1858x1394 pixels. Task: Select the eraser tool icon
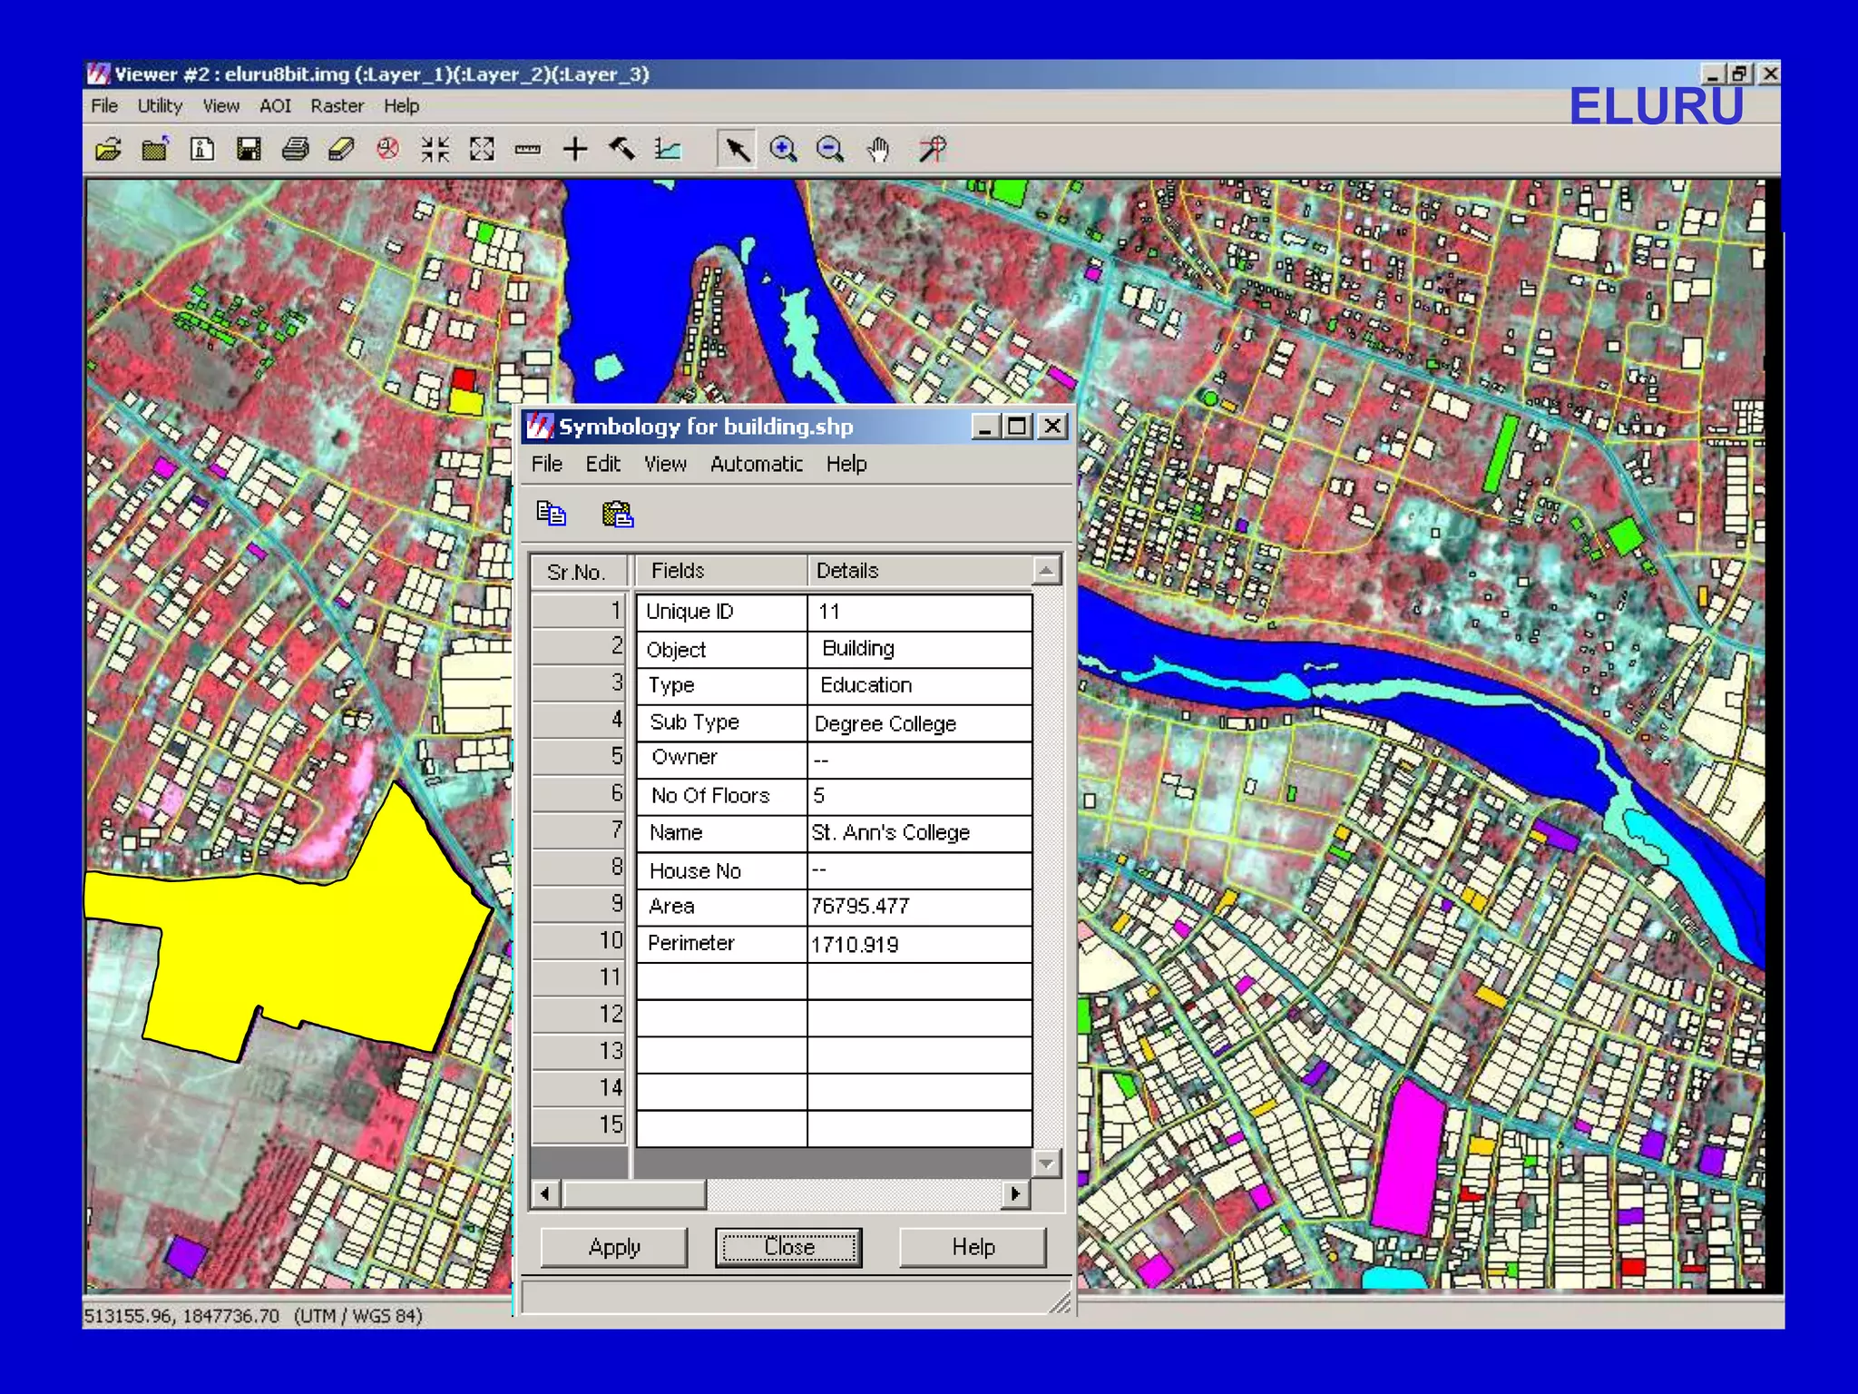pos(341,149)
